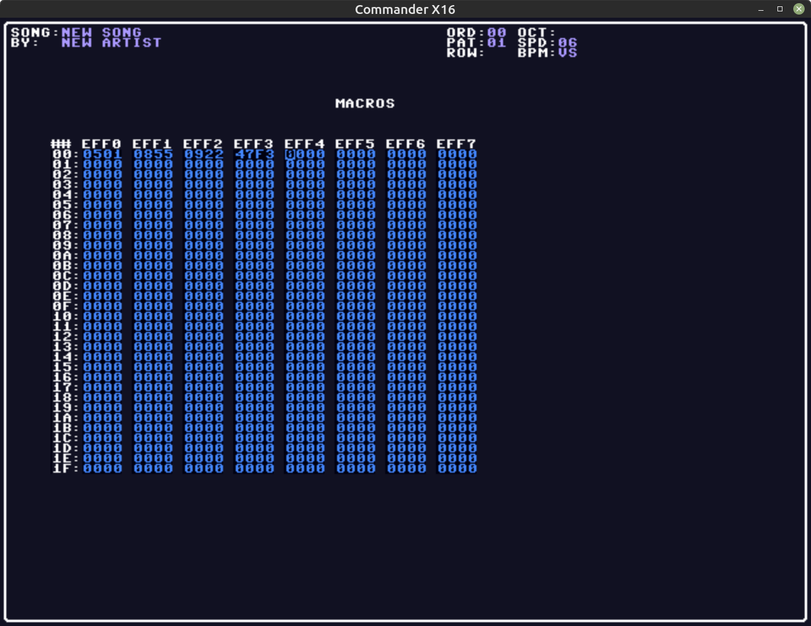
Task: Minimize the Commander X16 window
Action: 761,9
